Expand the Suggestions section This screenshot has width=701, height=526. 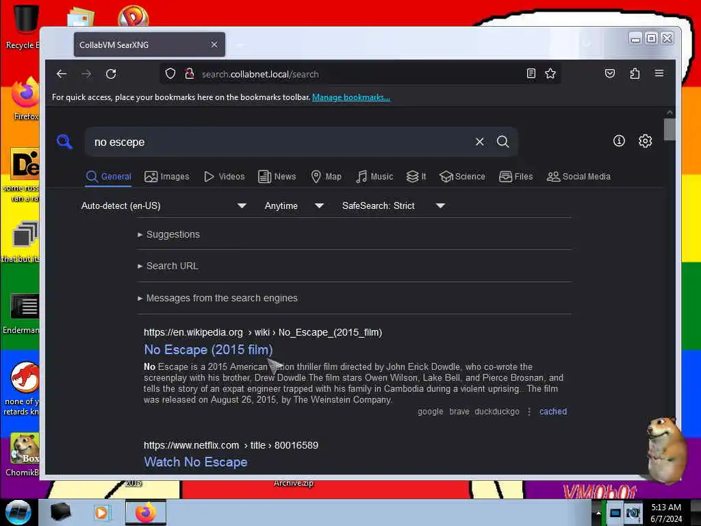point(168,234)
